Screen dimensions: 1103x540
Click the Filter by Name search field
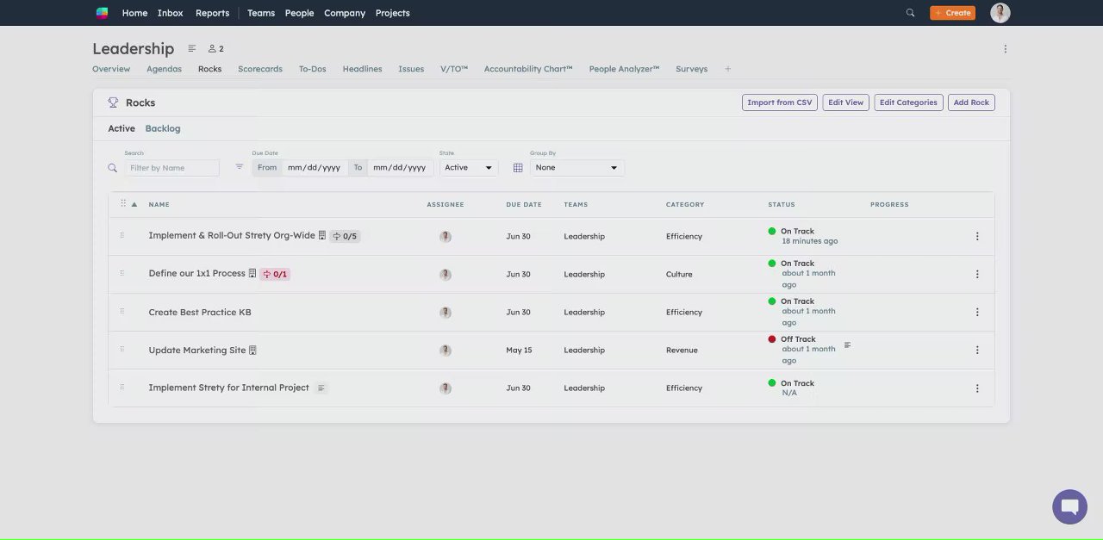(172, 168)
